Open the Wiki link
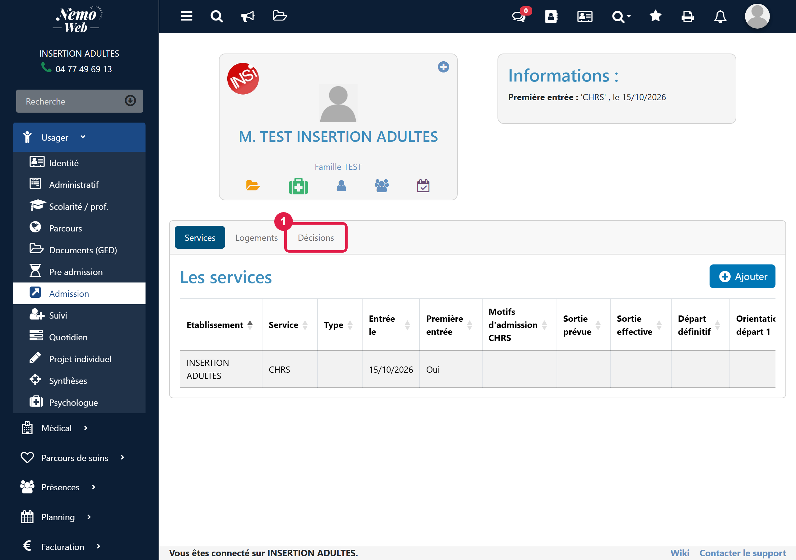The width and height of the screenshot is (796, 560). pyautogui.click(x=679, y=553)
